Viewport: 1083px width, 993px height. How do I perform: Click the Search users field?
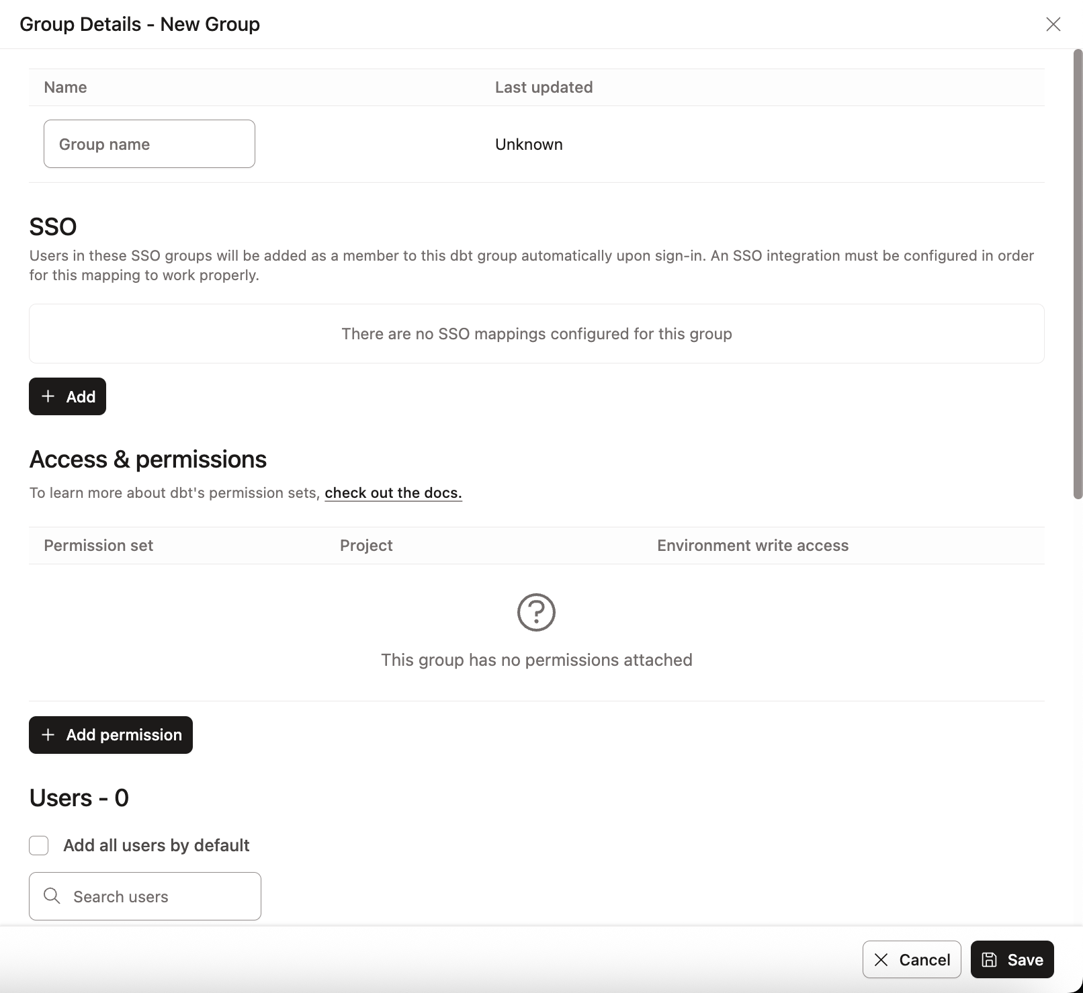(144, 896)
